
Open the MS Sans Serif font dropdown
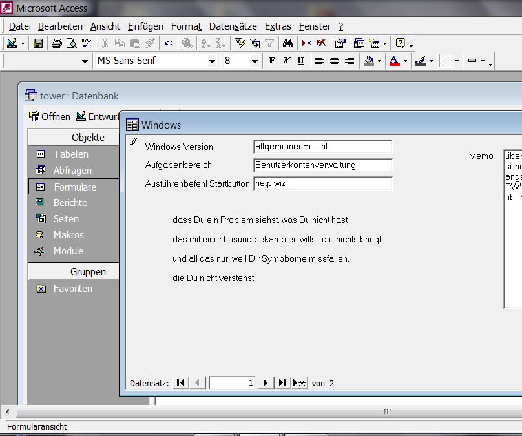point(212,61)
